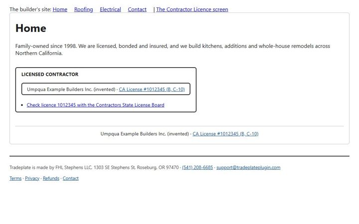Image resolution: width=359 pixels, height=224 pixels.
Task: Call the (541) 208-6685 phone link
Action: pos(197,167)
